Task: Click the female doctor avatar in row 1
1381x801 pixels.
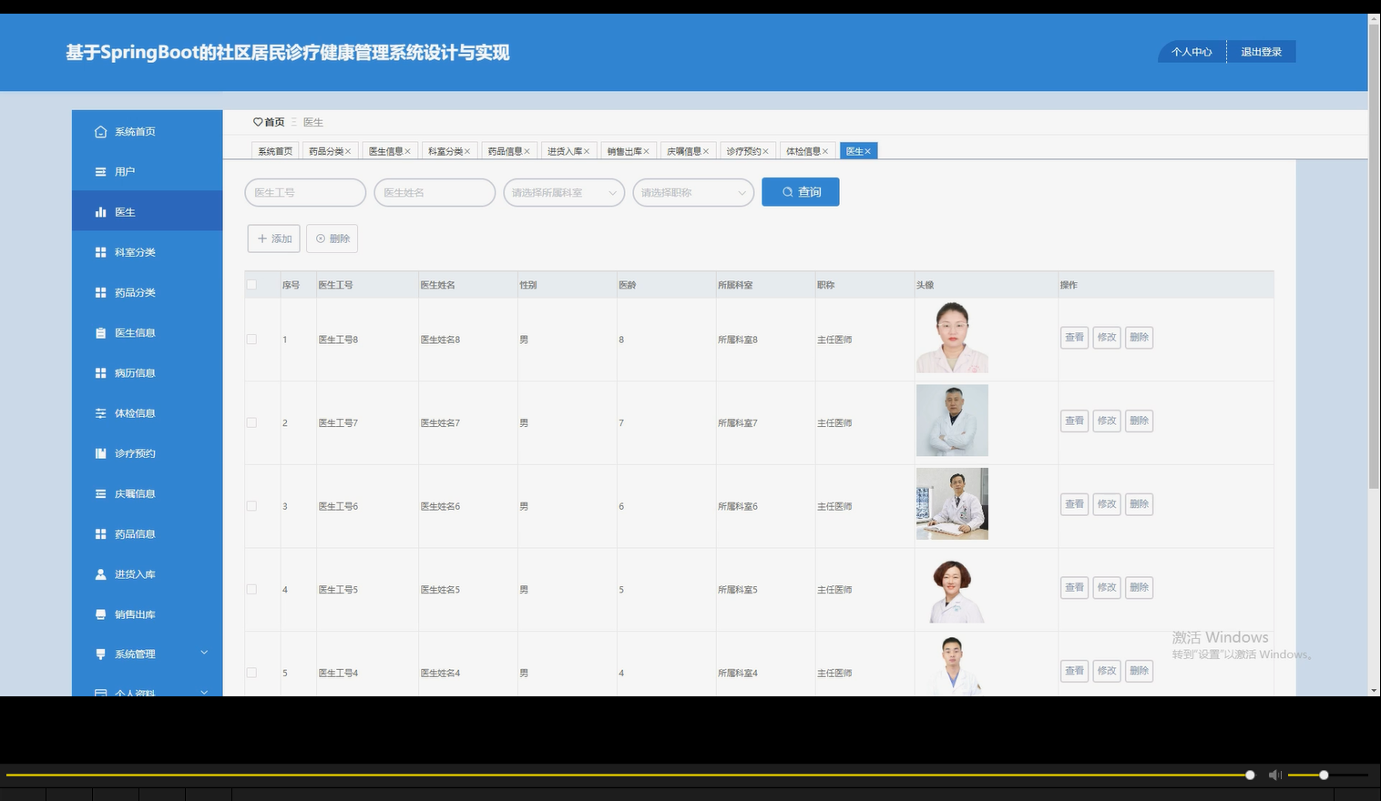Action: click(951, 337)
